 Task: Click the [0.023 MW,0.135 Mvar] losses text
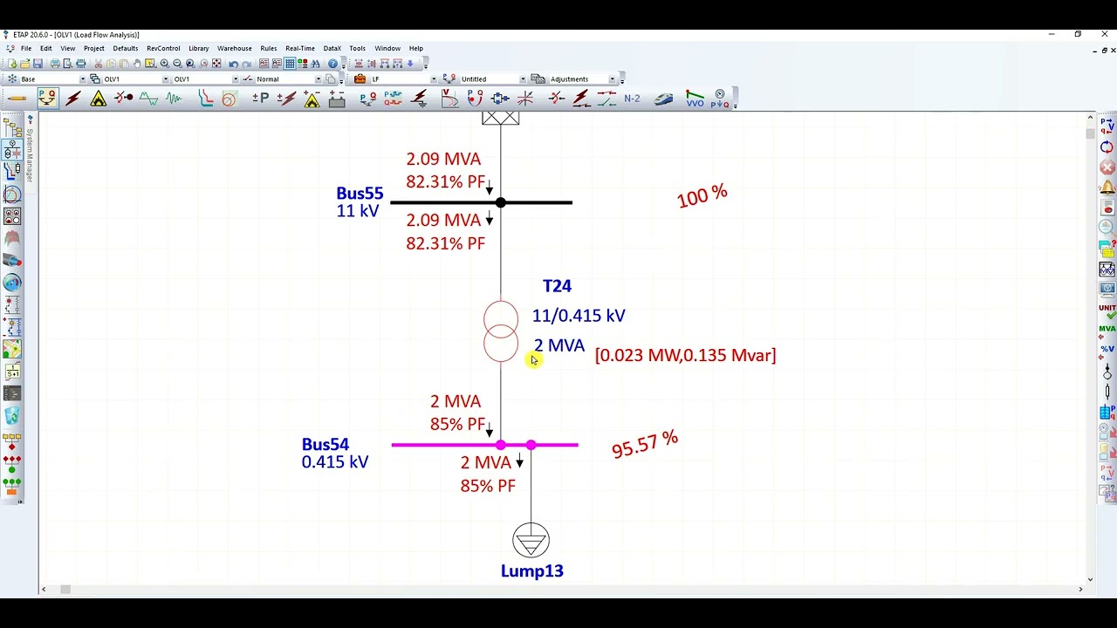pyautogui.click(x=685, y=355)
